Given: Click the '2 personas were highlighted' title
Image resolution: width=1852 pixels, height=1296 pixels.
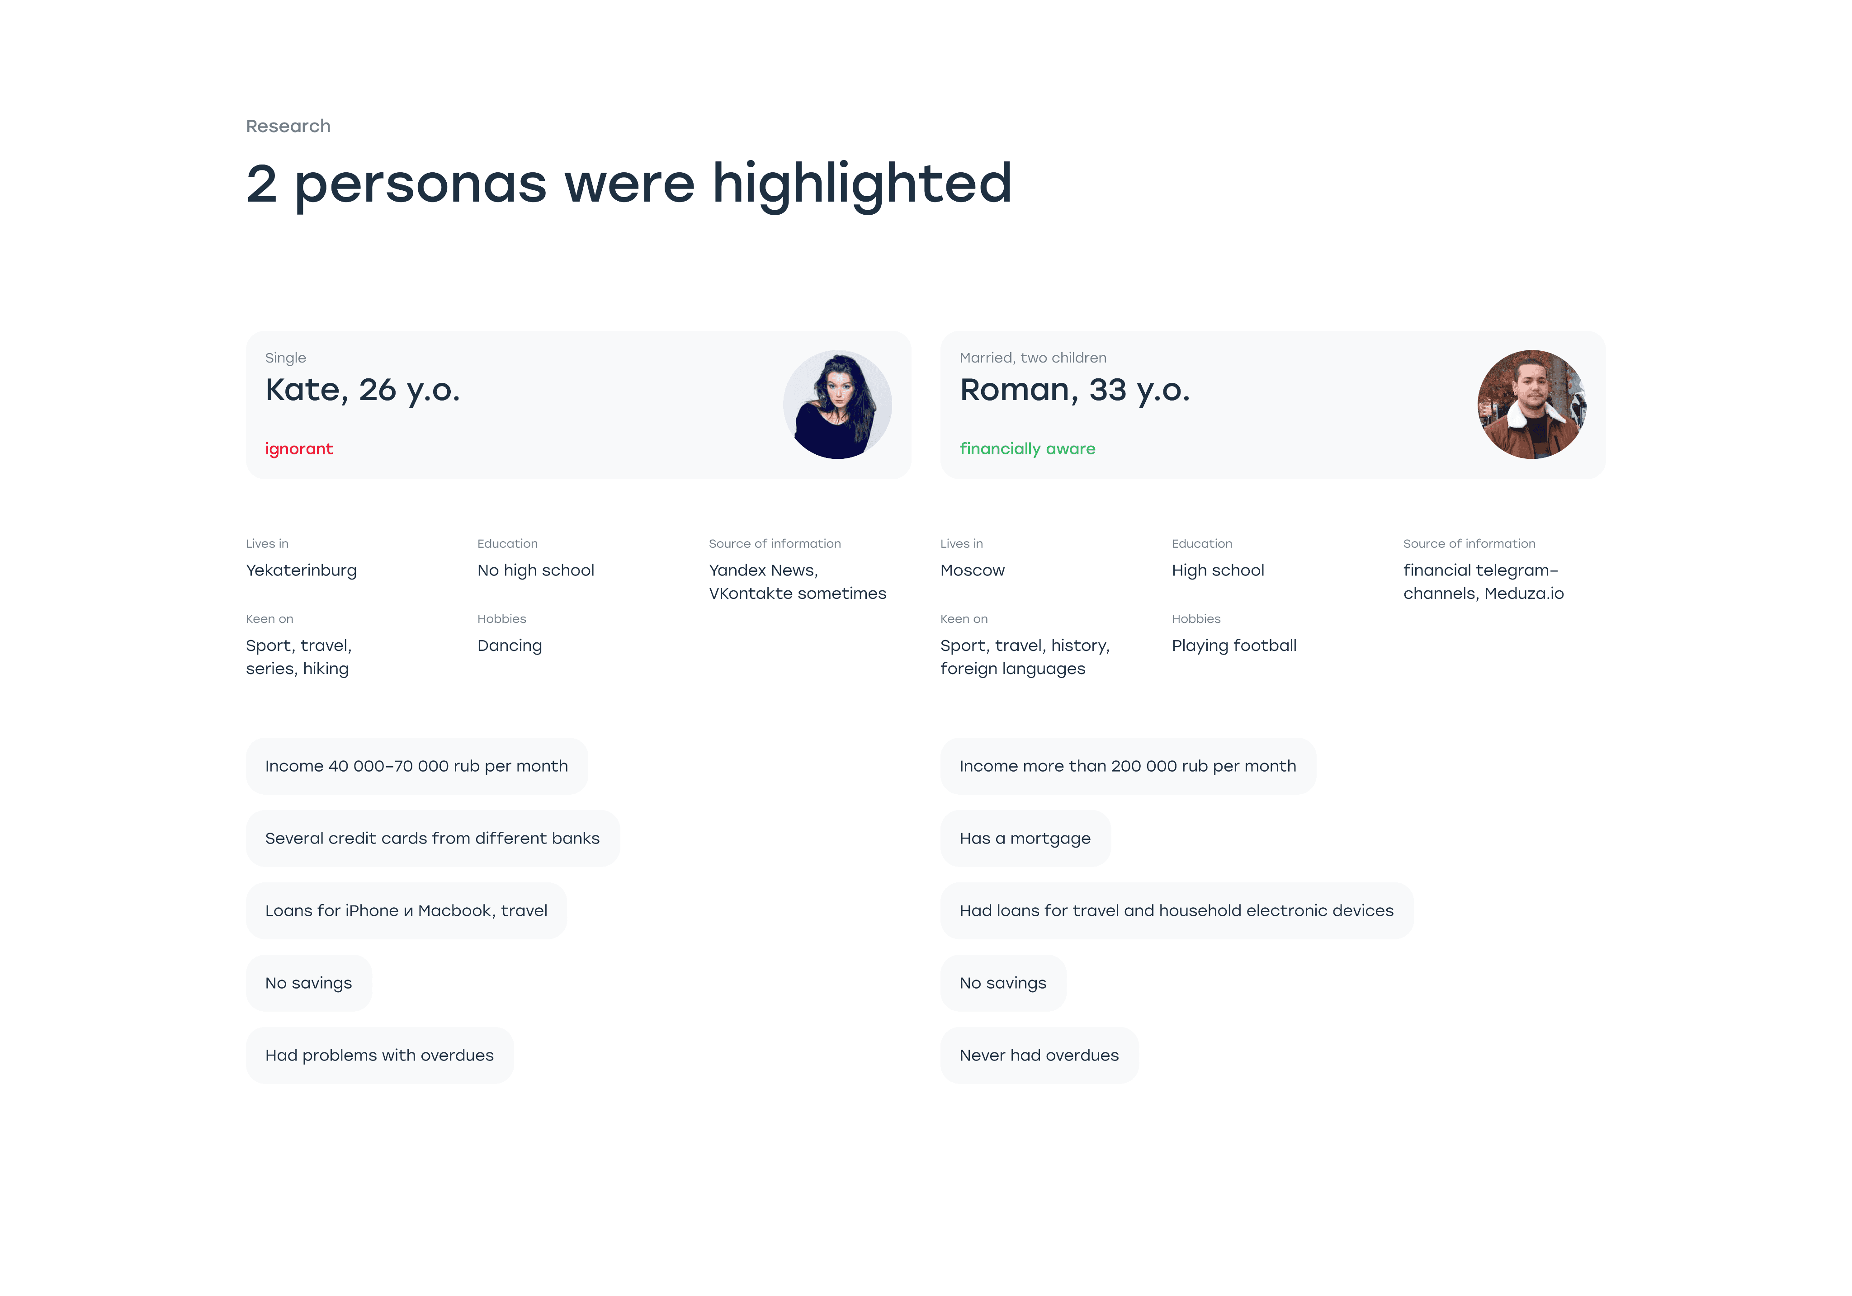Looking at the screenshot, I should [628, 185].
